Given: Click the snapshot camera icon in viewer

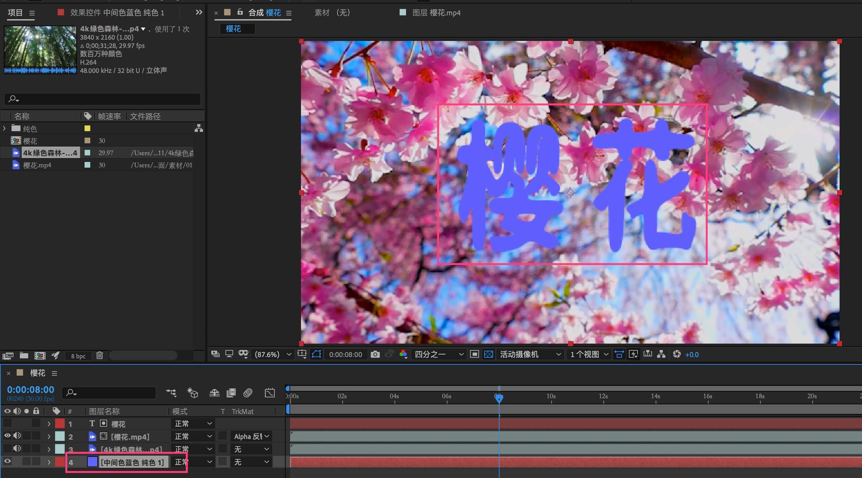Looking at the screenshot, I should 375,354.
